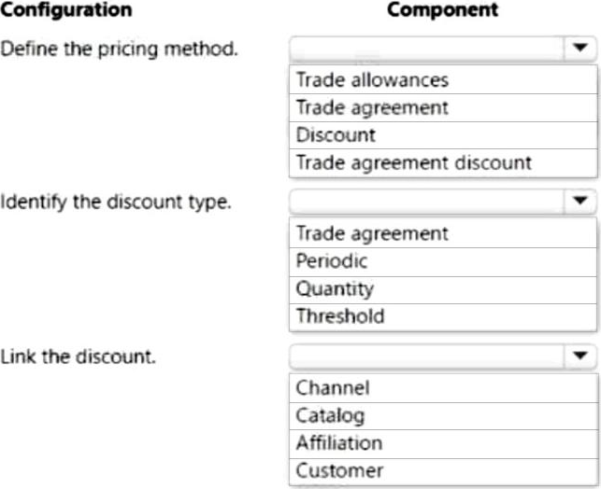
Task: Select the Quantity discount type
Action: pos(334,288)
